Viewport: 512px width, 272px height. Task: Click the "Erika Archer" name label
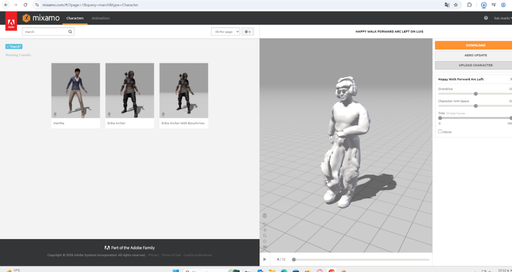click(116, 123)
